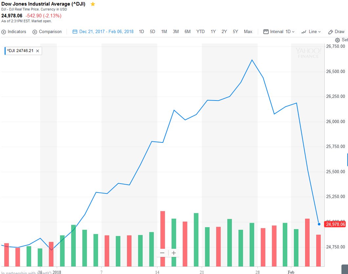Open Indicators plus icon
The width and height of the screenshot is (348, 274).
tap(4, 32)
